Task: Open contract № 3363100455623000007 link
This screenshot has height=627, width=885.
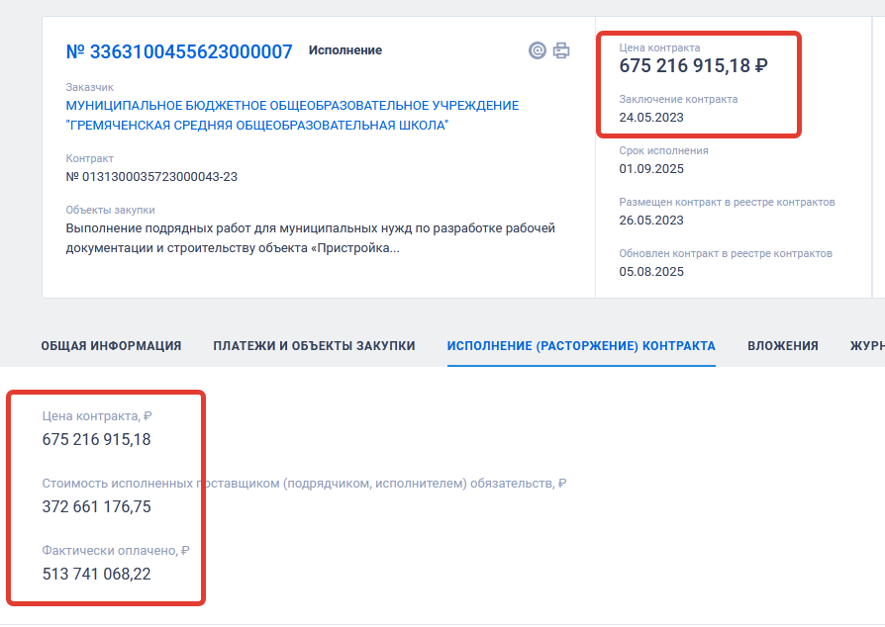Action: click(179, 51)
